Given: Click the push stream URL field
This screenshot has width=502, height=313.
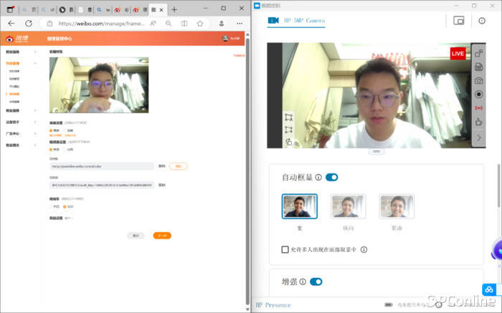Looking at the screenshot, I should pos(102,166).
